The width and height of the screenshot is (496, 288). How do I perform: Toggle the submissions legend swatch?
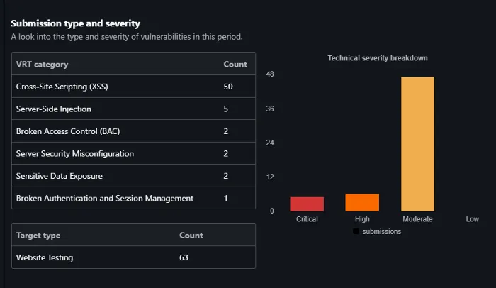[x=356, y=231]
